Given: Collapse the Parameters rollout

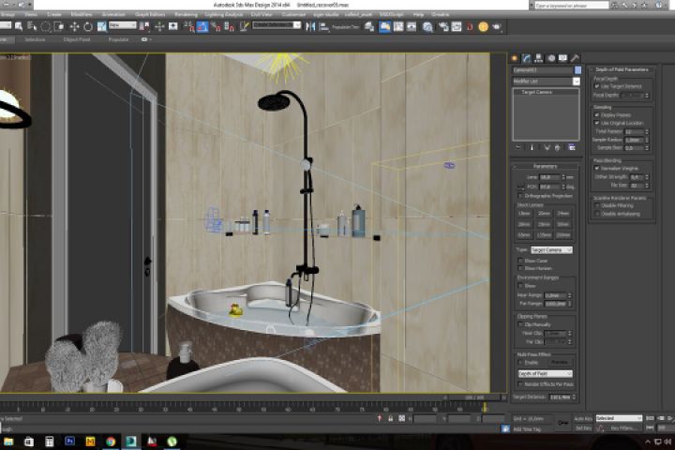Looking at the screenshot, I should pos(545,166).
